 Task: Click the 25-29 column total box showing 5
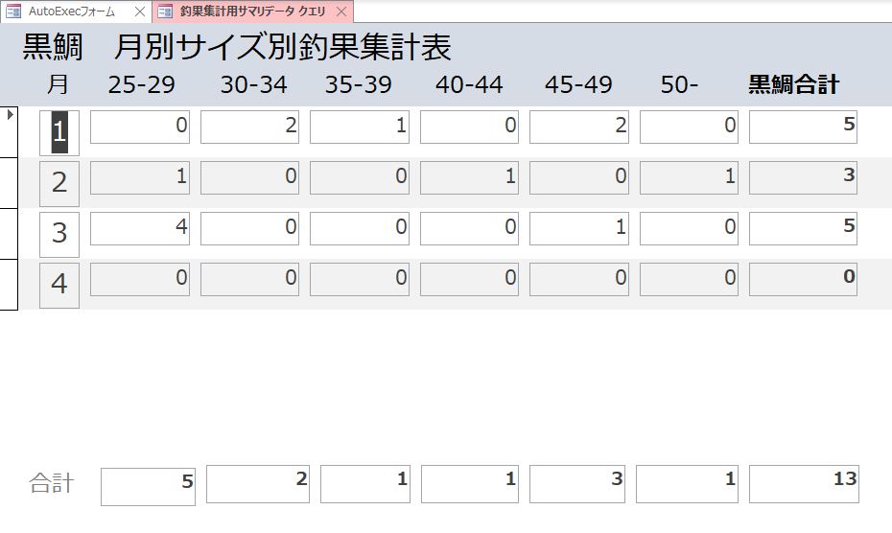pyautogui.click(x=148, y=486)
